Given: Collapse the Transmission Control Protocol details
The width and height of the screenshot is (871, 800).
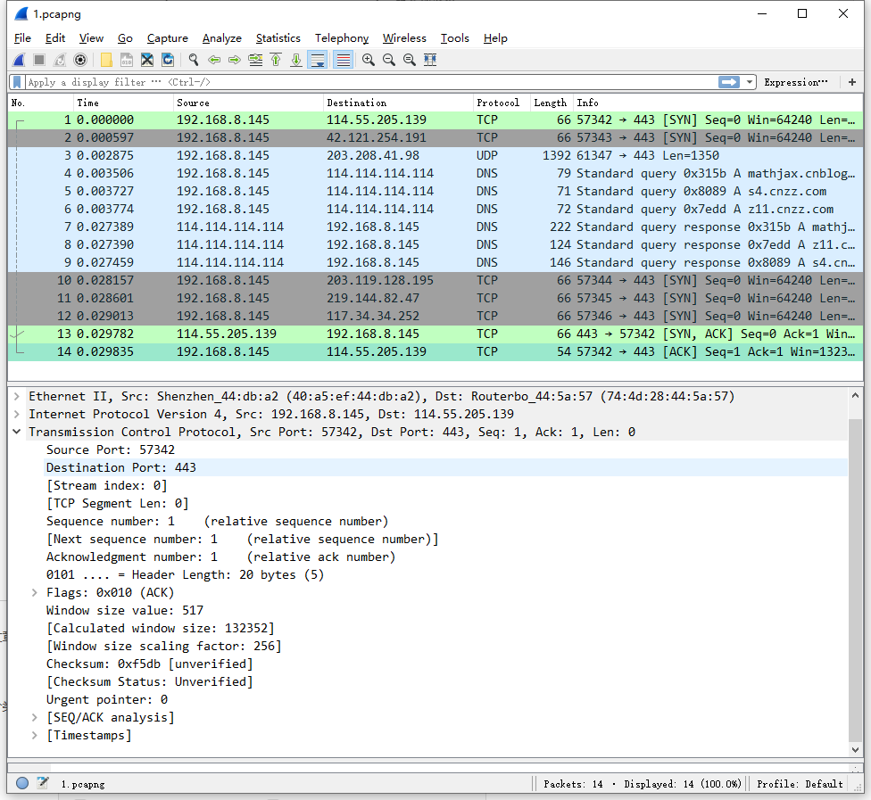Looking at the screenshot, I should click(x=17, y=431).
